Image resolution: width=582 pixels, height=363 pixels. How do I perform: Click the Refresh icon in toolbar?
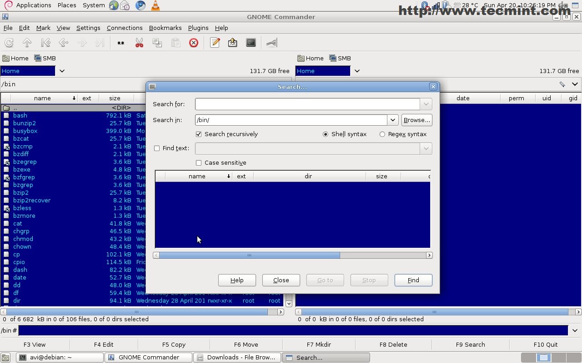pos(9,43)
